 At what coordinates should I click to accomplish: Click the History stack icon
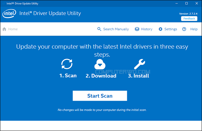pyautogui.click(x=137, y=29)
